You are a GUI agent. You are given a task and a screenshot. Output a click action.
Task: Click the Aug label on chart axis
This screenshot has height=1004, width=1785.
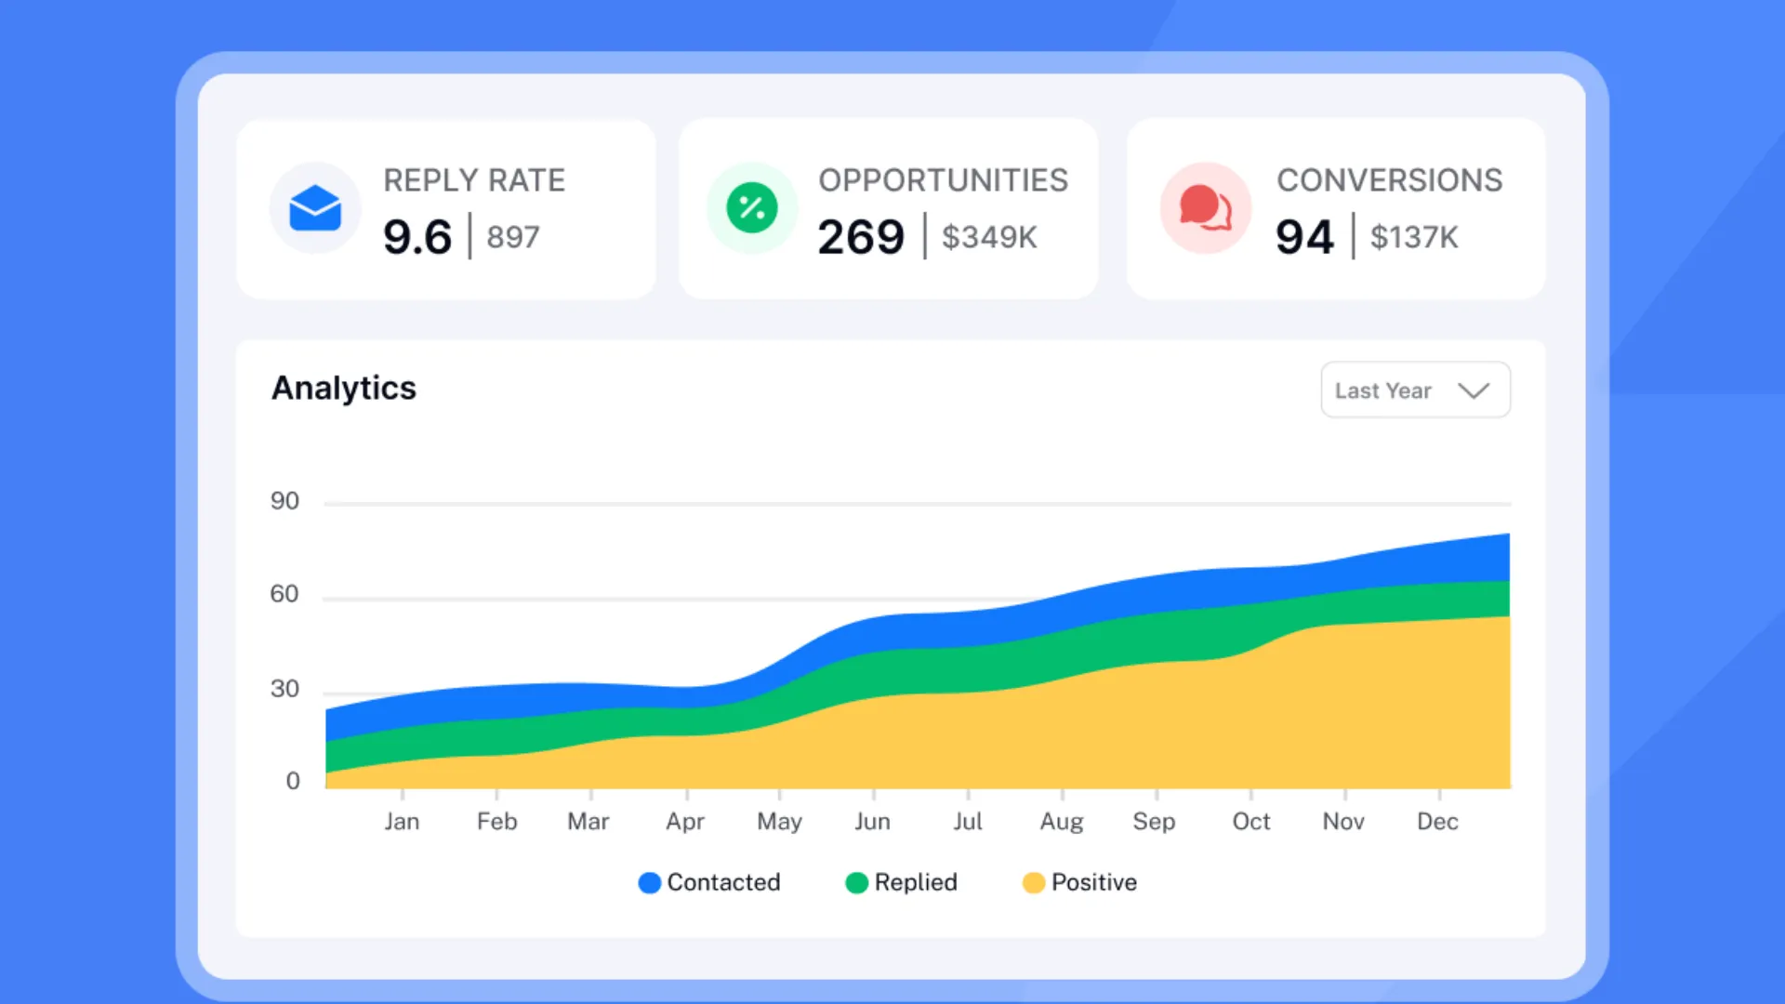(x=1062, y=823)
